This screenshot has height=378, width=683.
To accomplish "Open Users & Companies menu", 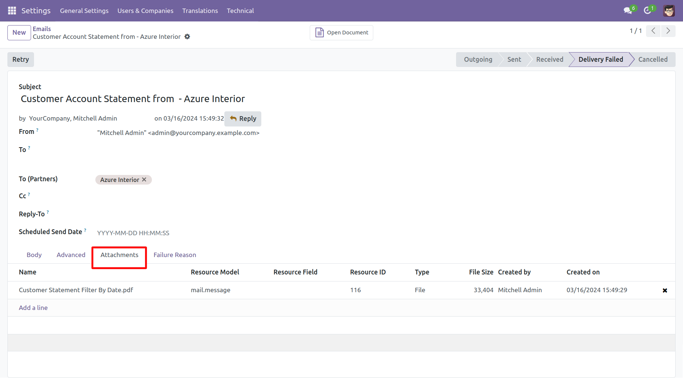I will coord(145,11).
